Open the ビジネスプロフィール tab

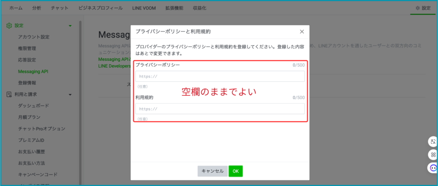100,8
